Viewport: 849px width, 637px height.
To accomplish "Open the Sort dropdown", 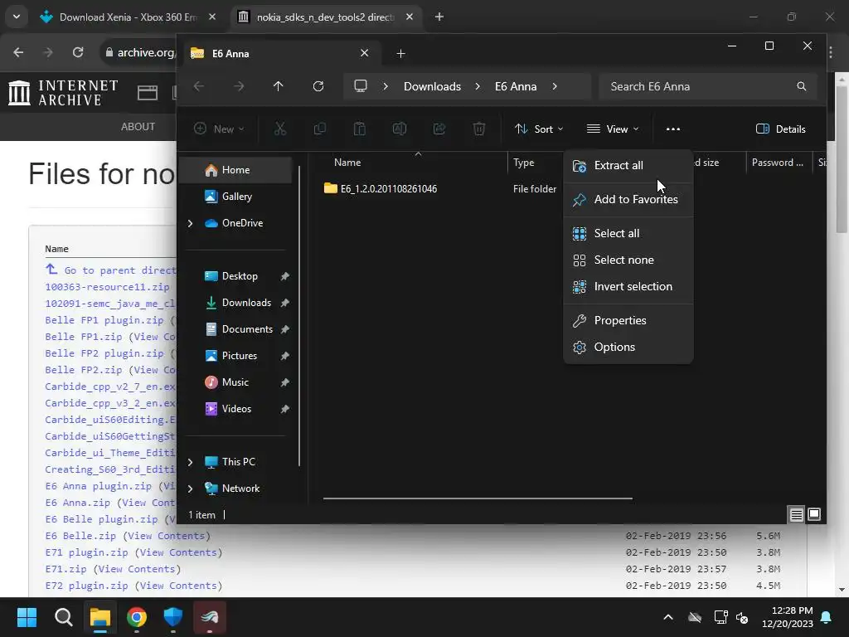I will point(539,129).
